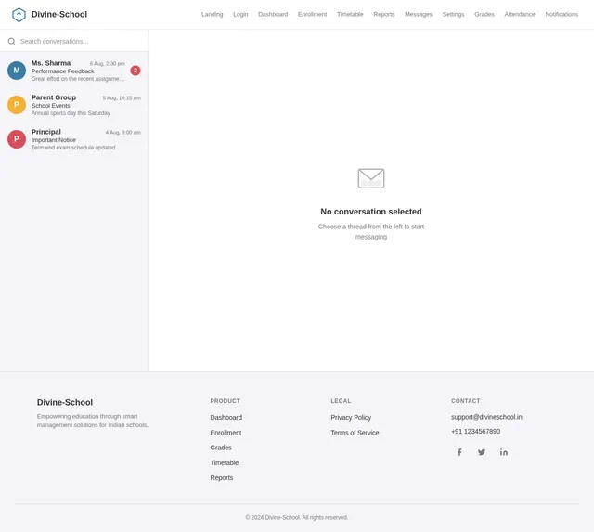Open the Twitter icon in footer
594x532 pixels.
point(482,452)
